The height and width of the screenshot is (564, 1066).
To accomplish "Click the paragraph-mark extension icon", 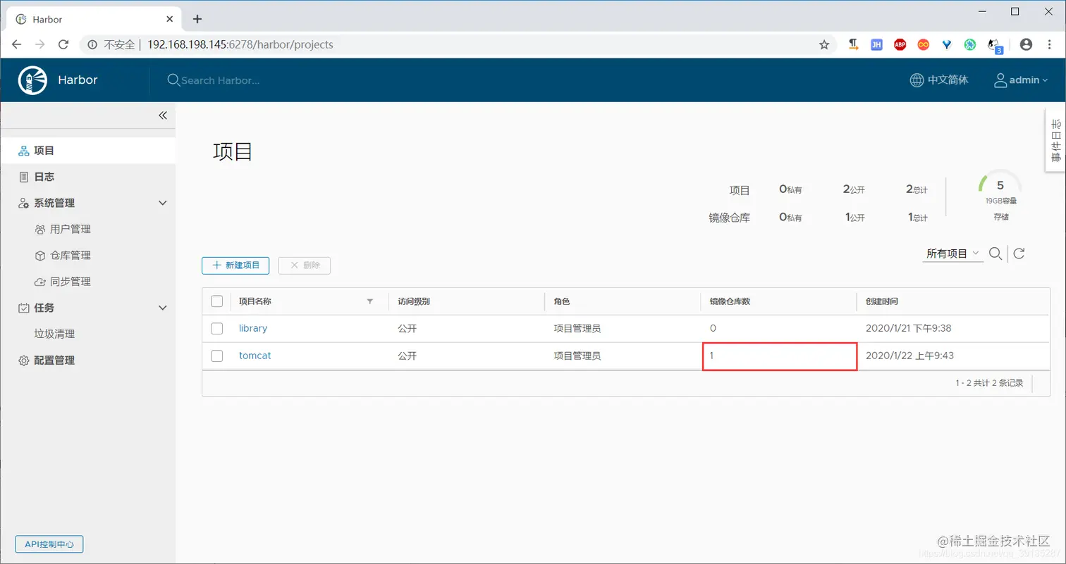I will point(853,44).
